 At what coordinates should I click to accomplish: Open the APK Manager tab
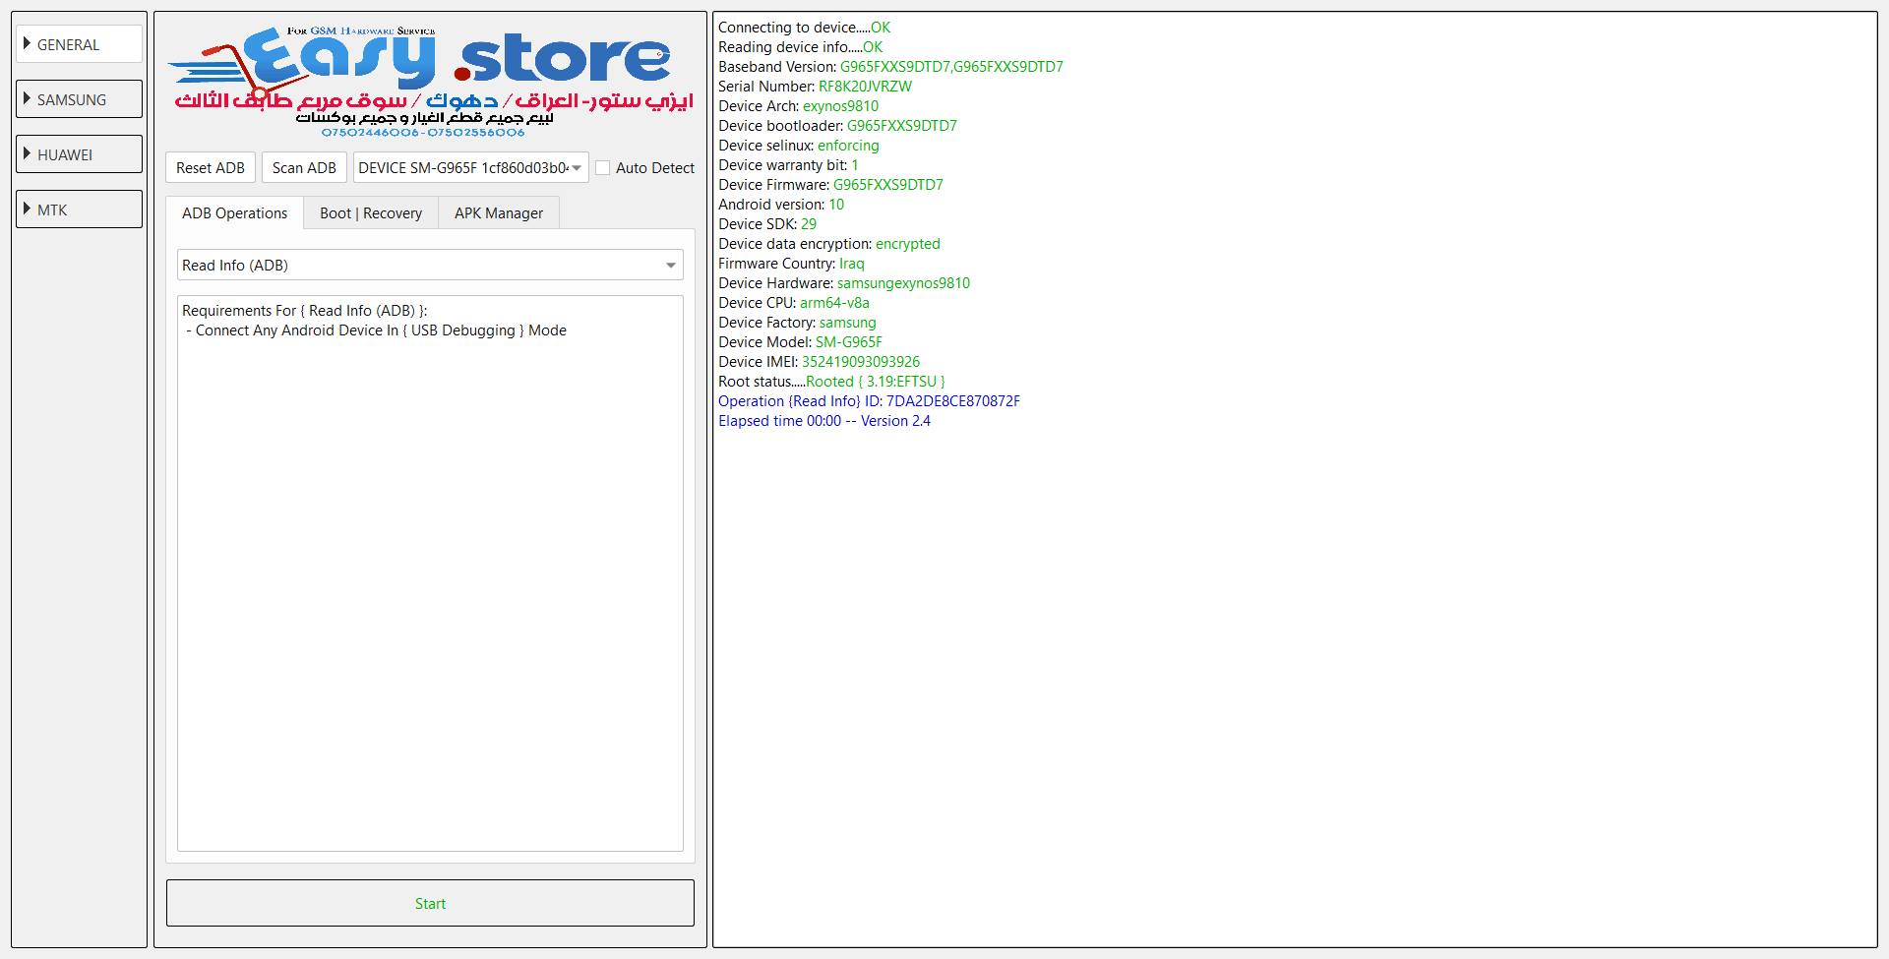coord(499,212)
